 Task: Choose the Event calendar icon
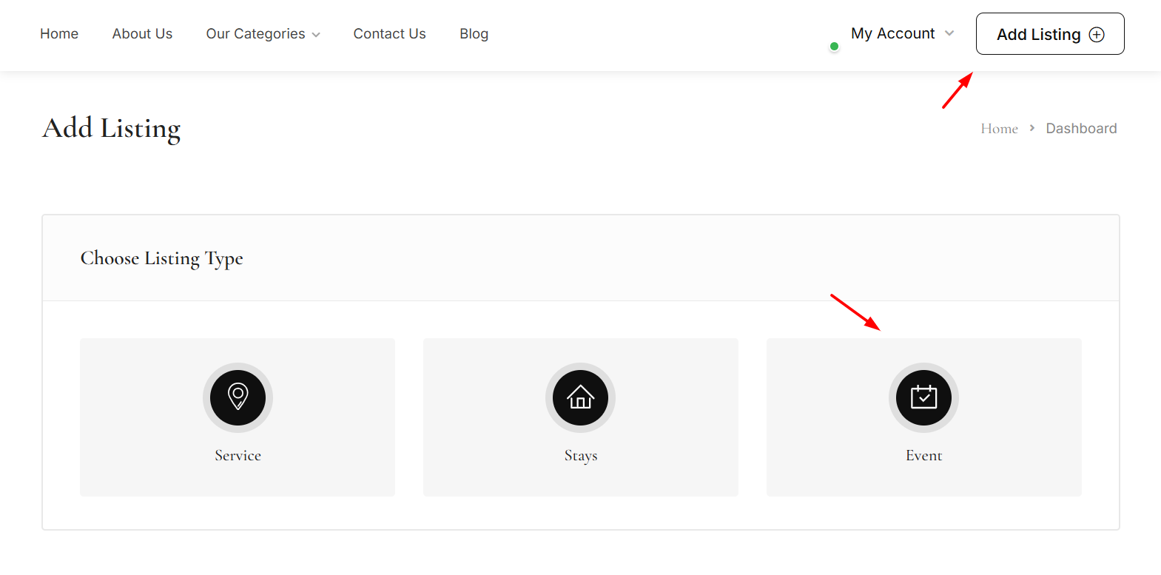(x=923, y=397)
